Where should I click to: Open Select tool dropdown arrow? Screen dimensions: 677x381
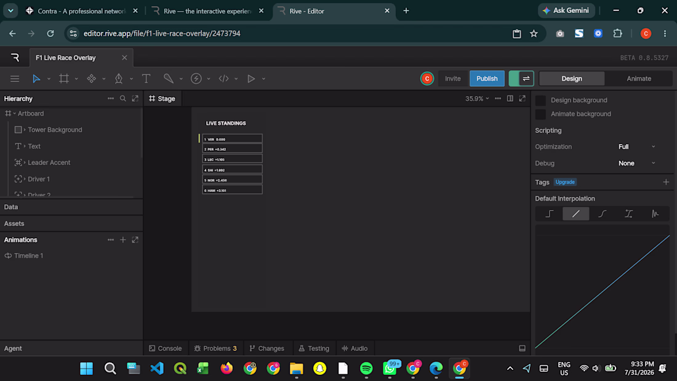pos(49,79)
